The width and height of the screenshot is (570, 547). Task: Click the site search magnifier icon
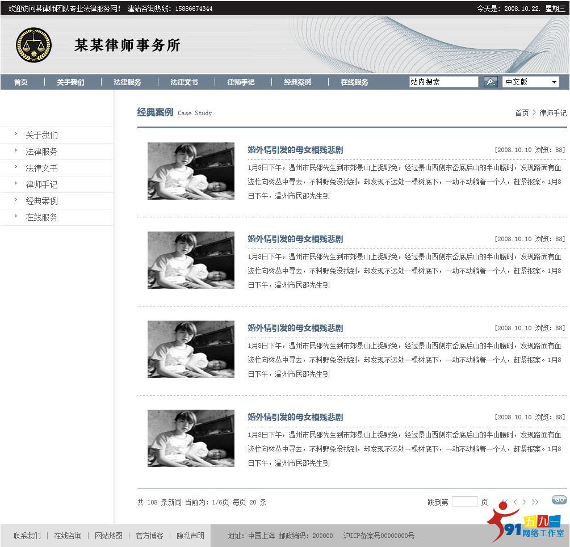(491, 82)
